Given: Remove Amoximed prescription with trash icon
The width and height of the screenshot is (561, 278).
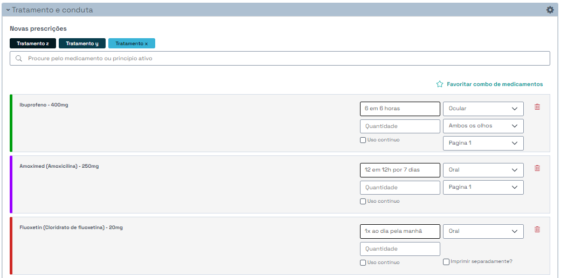Looking at the screenshot, I should [x=537, y=168].
